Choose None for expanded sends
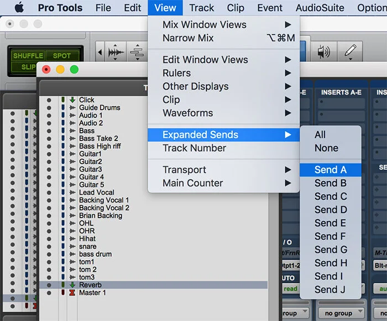 point(331,148)
